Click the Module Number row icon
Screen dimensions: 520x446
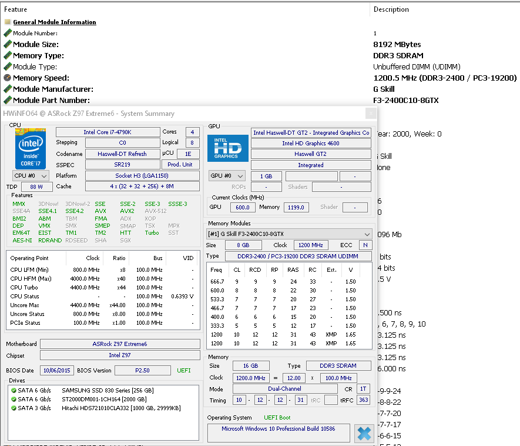(8, 33)
